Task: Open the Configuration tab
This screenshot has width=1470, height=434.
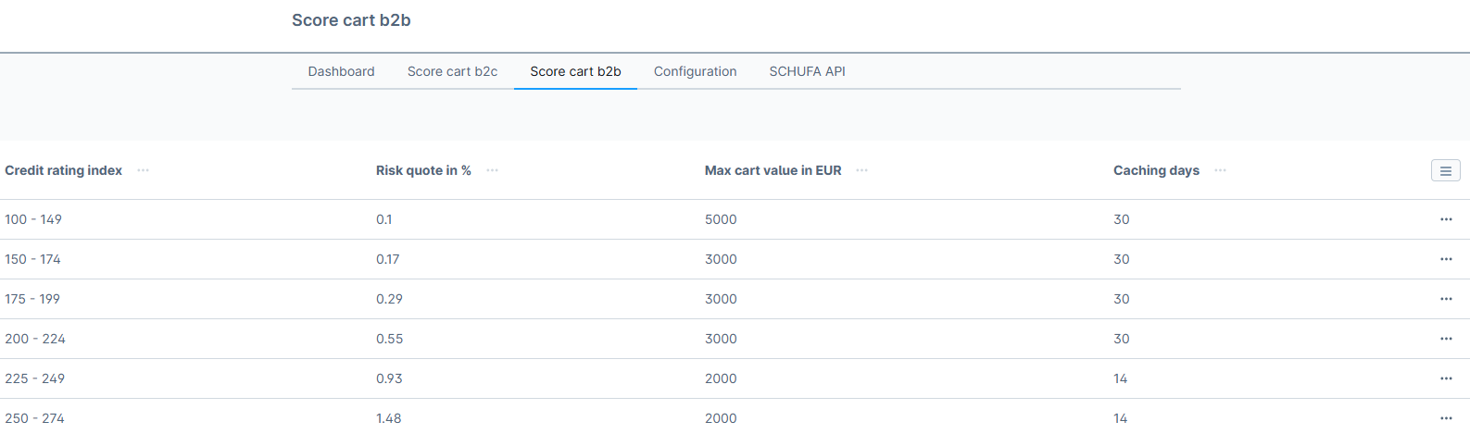Action: 695,71
